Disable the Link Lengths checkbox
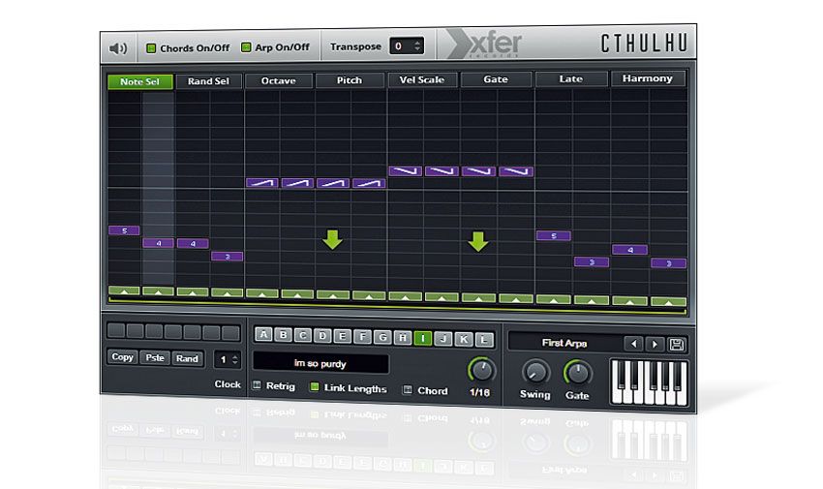The height and width of the screenshot is (489, 823). (x=315, y=387)
